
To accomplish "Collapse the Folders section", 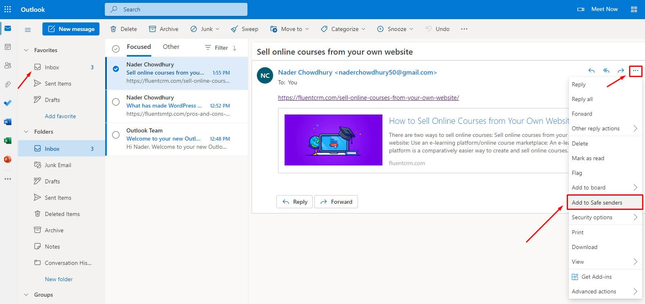I will (26, 132).
